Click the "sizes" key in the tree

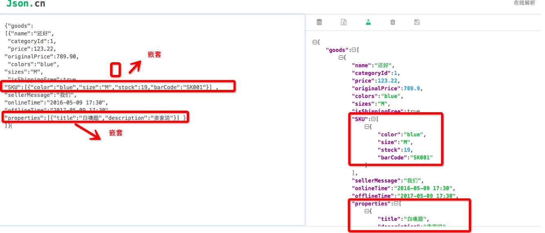point(363,104)
